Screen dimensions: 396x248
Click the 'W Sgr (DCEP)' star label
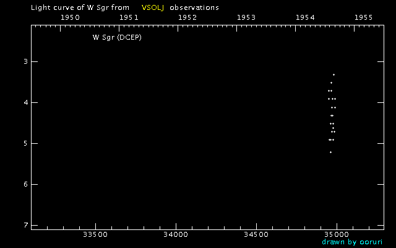tap(118, 37)
